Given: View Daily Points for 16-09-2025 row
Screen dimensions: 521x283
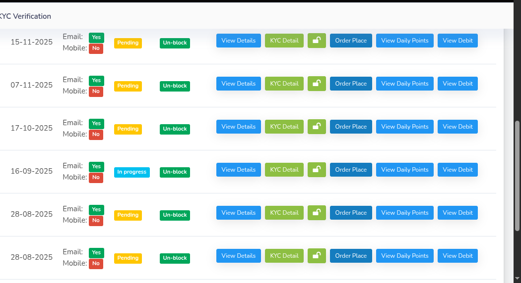Looking at the screenshot, I should [x=405, y=170].
